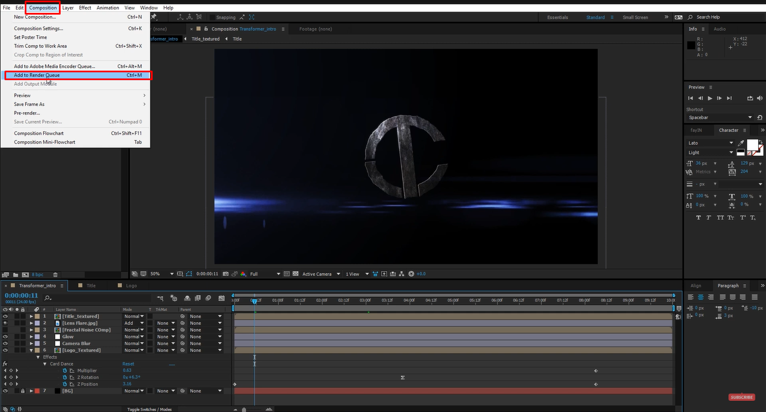766x412 pixels.
Task: Click the Take Snapshot camera icon
Action: [x=226, y=274]
